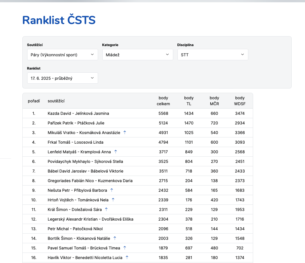305x263 pixels.
Task: Click total points value 2715
Action: pyautogui.click(x=163, y=181)
